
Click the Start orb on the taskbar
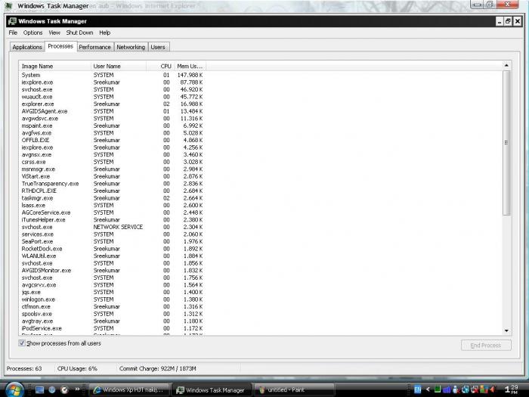click(14, 390)
